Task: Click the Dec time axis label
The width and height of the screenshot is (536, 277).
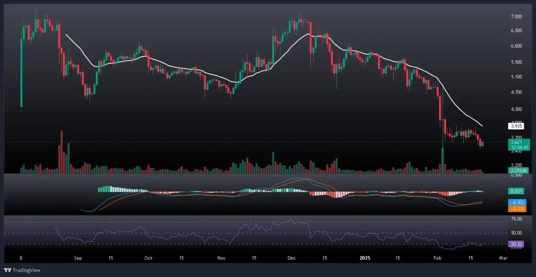Action: tap(292, 258)
